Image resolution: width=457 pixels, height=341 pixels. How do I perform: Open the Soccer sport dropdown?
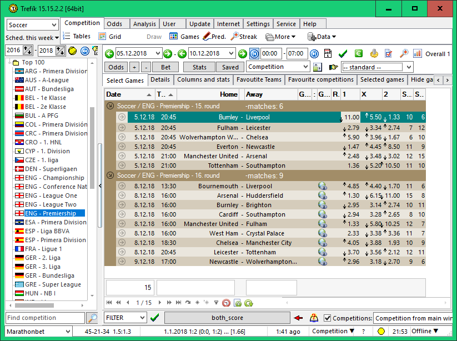(x=33, y=25)
